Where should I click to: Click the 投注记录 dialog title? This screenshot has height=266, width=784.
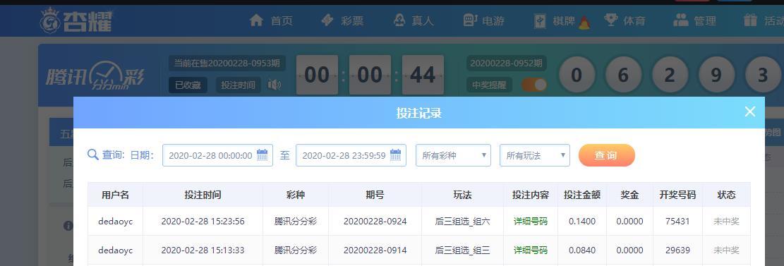[x=419, y=113]
